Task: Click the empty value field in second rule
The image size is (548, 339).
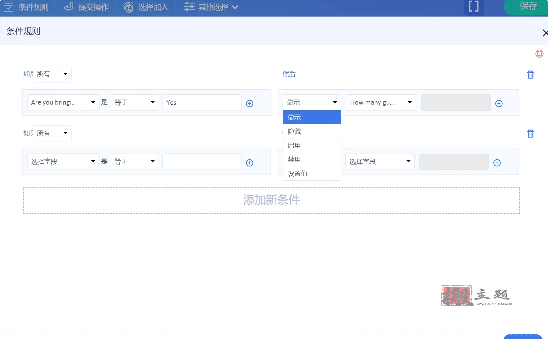Action: point(202,162)
